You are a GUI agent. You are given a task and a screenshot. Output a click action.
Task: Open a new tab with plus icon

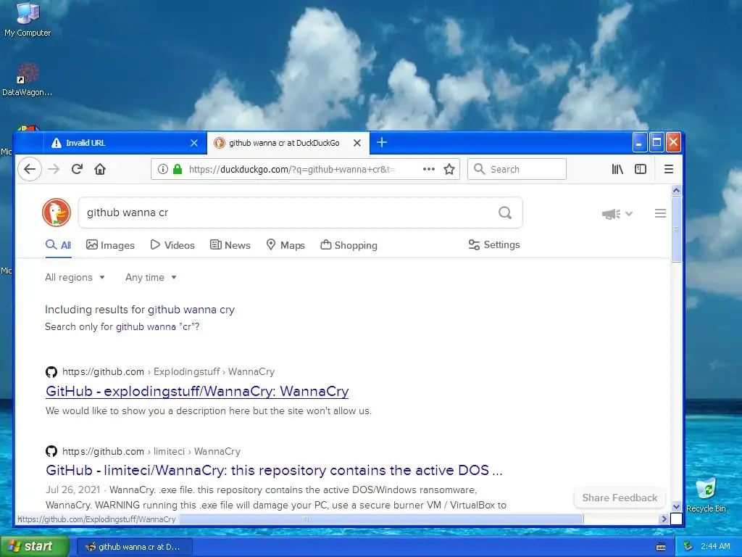pos(382,143)
